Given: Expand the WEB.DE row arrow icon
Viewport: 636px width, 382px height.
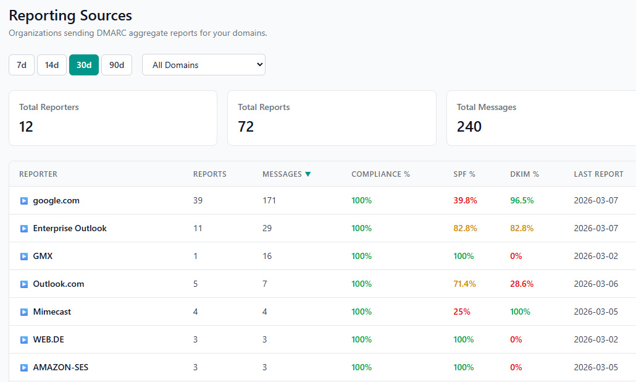Looking at the screenshot, I should 24,340.
